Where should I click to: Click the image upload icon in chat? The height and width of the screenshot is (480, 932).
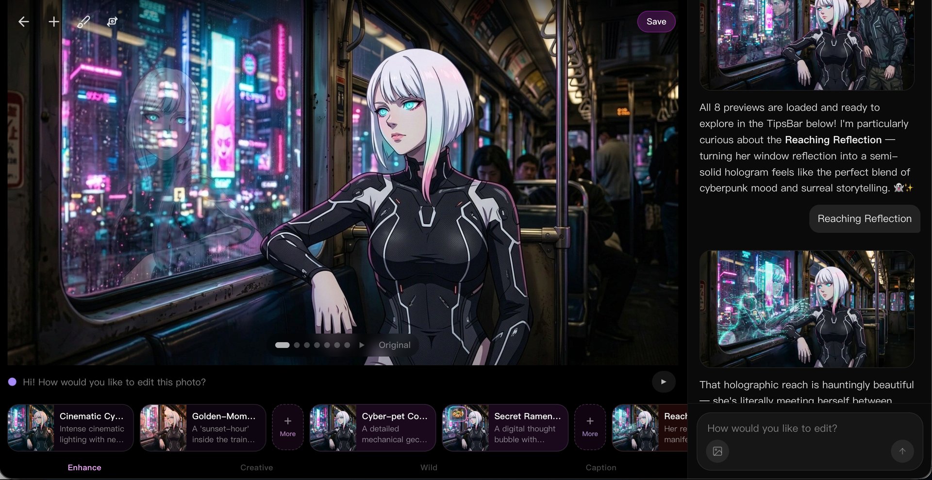click(717, 451)
